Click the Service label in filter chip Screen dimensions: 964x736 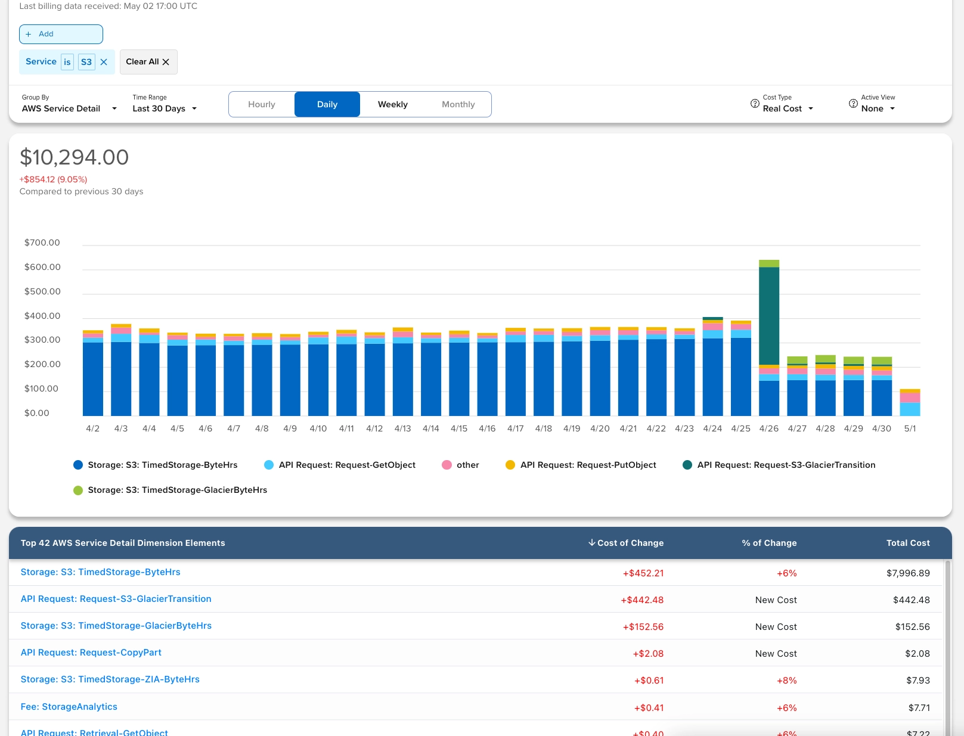click(41, 61)
